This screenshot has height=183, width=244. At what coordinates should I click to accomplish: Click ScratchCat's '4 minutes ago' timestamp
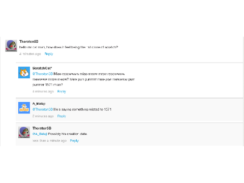[x=43, y=91]
